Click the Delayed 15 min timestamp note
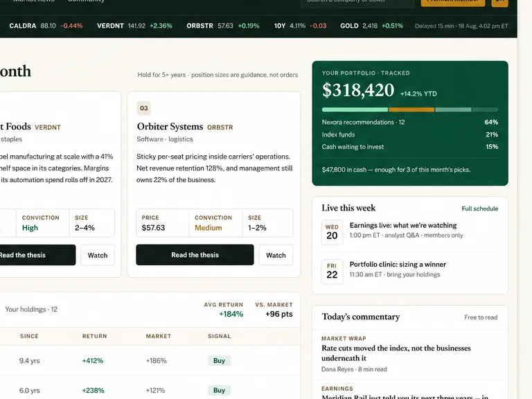Image resolution: width=532 pixels, height=399 pixels. [461, 26]
